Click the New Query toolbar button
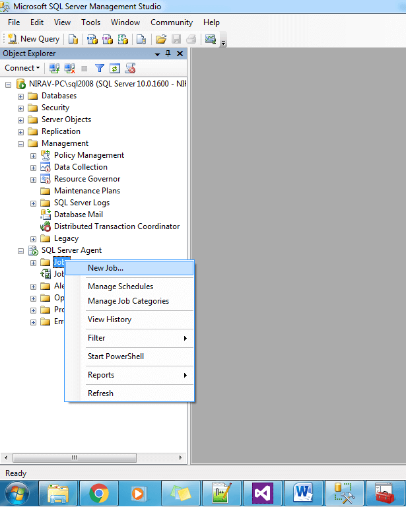 [x=34, y=39]
